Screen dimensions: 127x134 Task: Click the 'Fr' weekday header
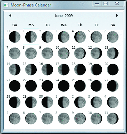click(x=96, y=25)
